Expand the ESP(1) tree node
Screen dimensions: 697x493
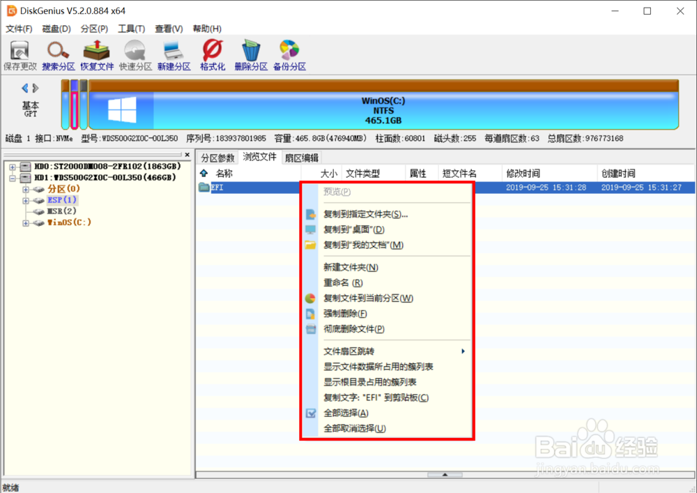coord(26,201)
